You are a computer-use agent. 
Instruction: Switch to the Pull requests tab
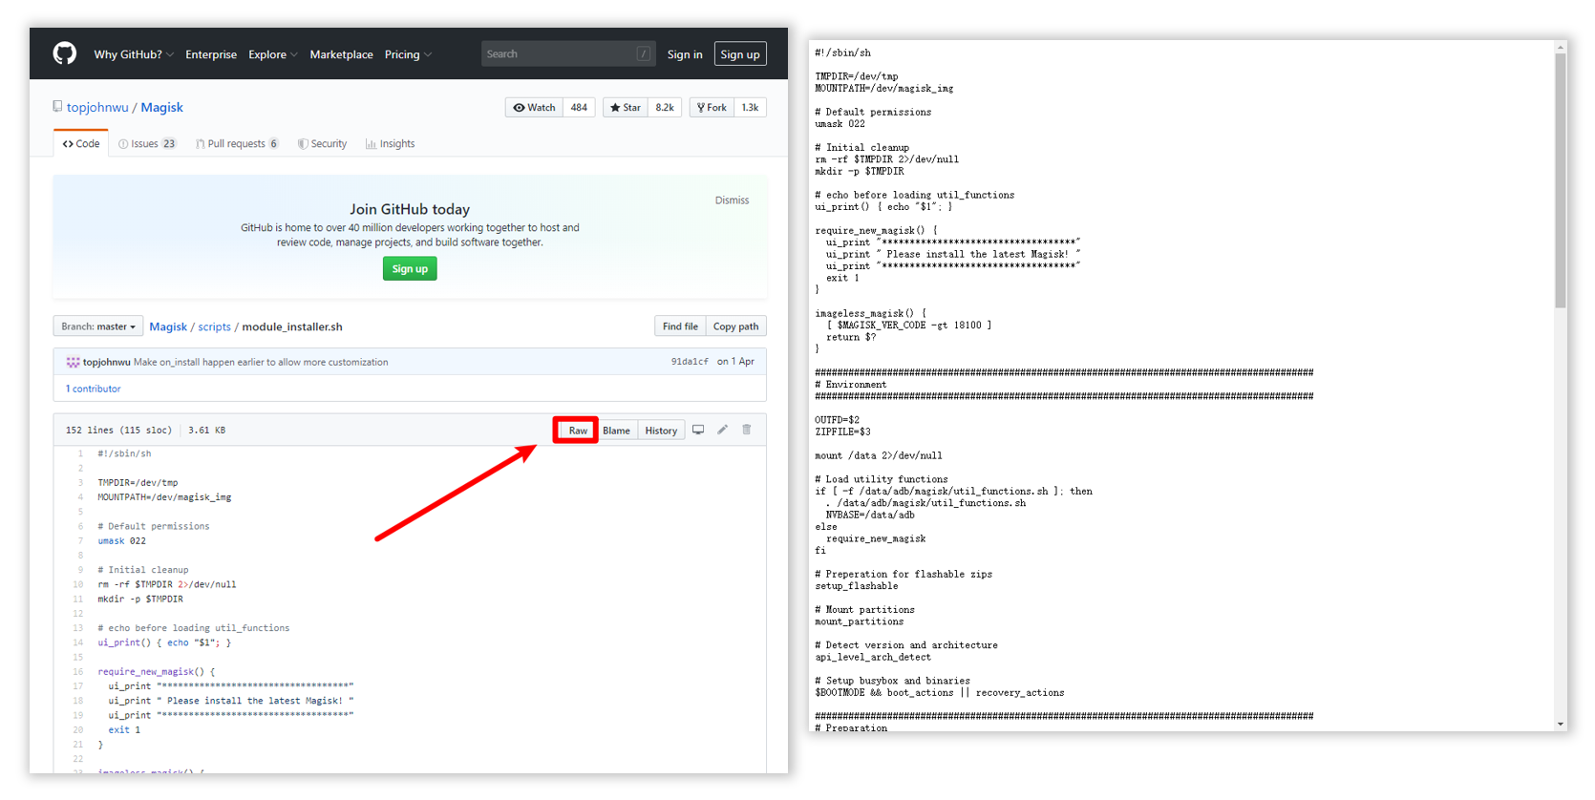pos(237,143)
